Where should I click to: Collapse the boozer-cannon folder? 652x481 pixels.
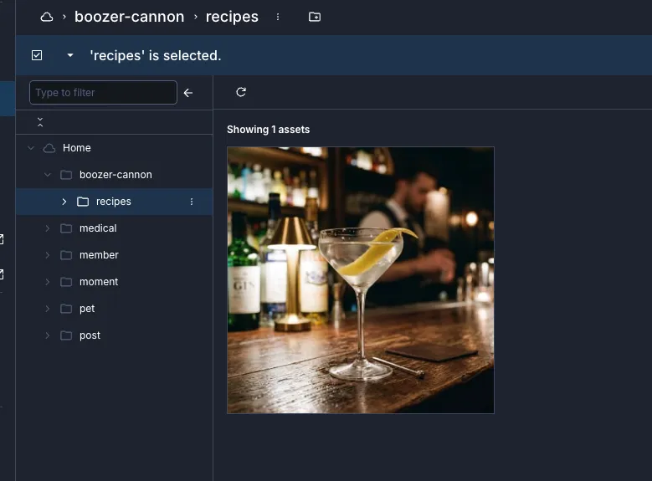(48, 175)
